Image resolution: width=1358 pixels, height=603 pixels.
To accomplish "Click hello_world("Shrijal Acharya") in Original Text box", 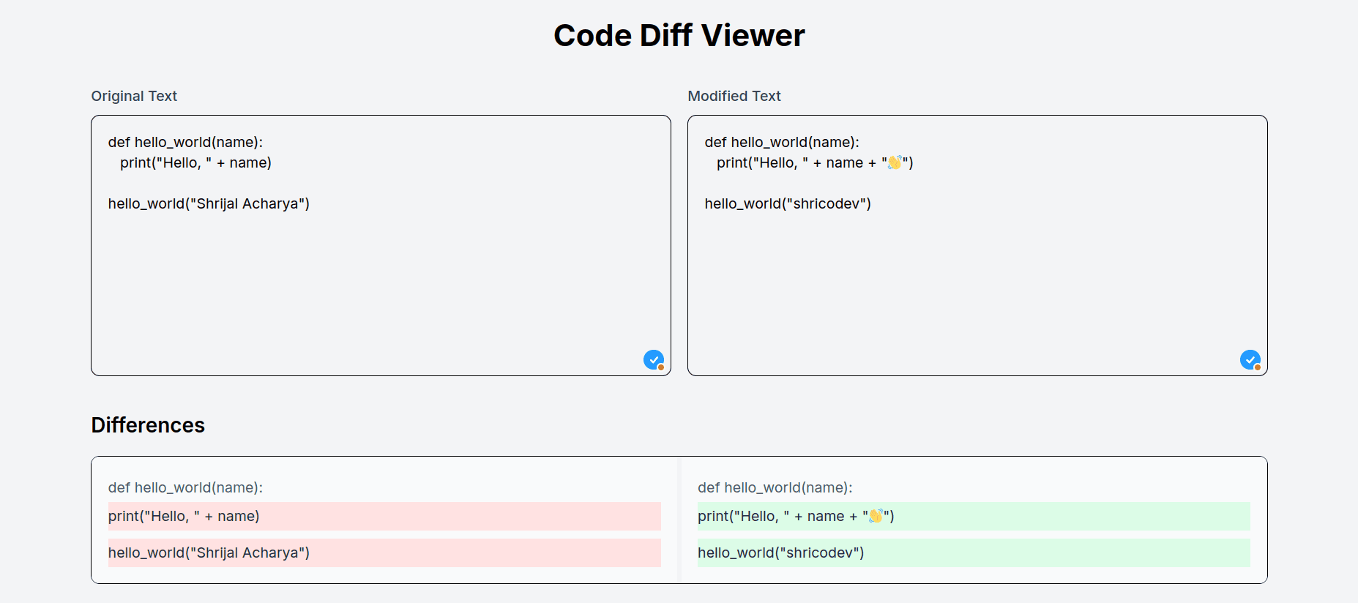I will point(209,203).
